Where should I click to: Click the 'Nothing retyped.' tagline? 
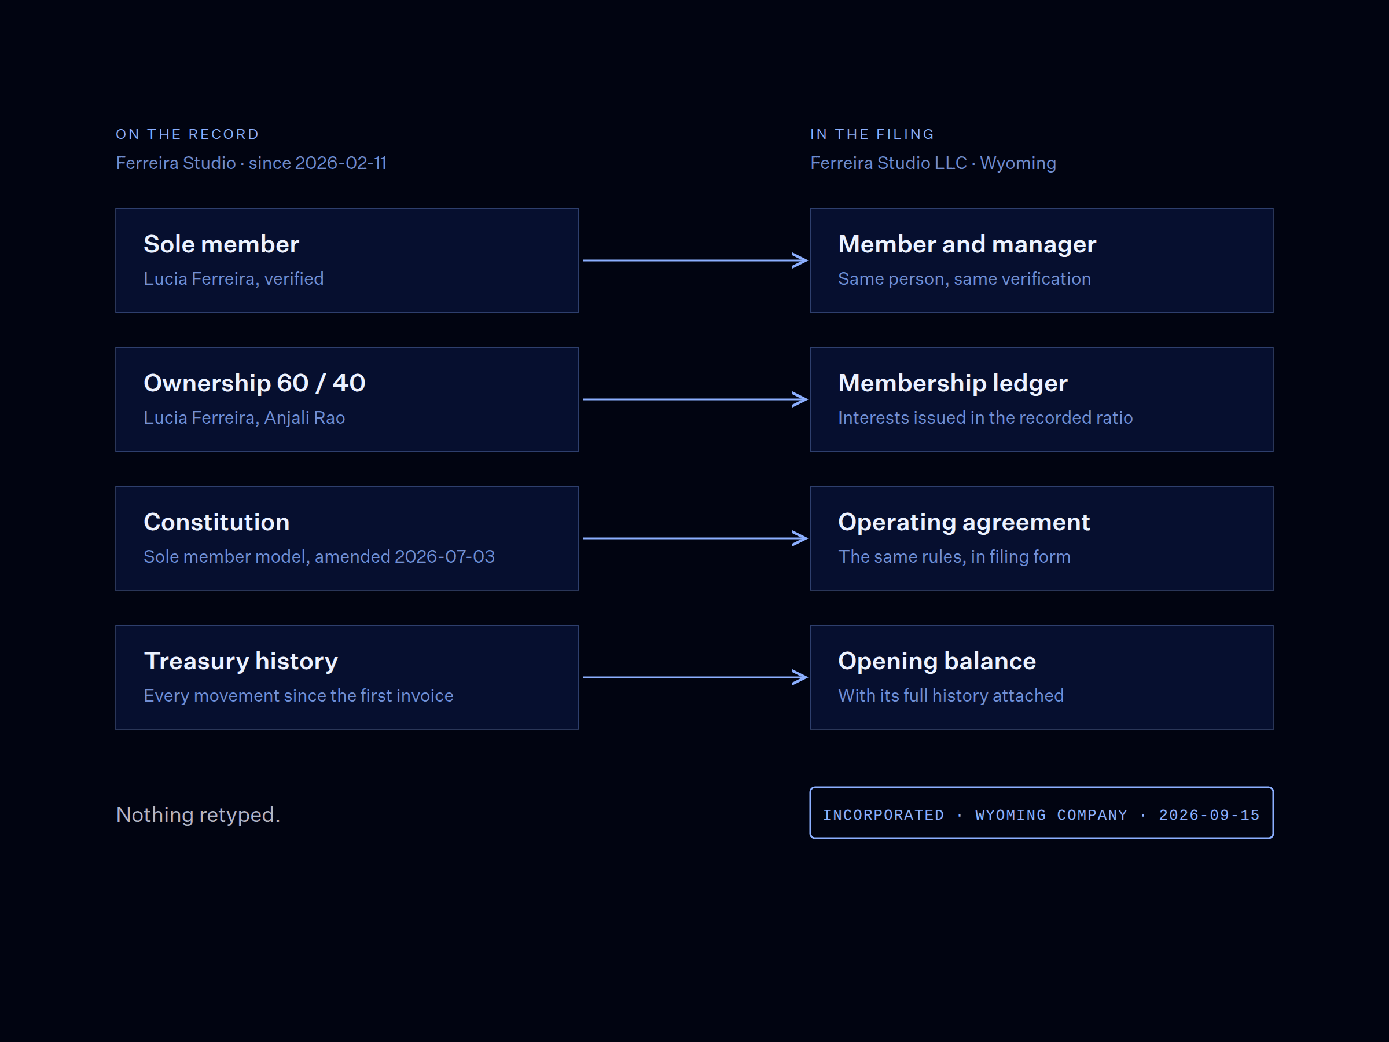198,814
